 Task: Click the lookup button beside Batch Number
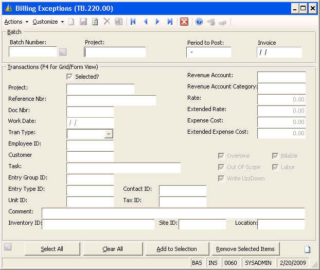pos(63,51)
